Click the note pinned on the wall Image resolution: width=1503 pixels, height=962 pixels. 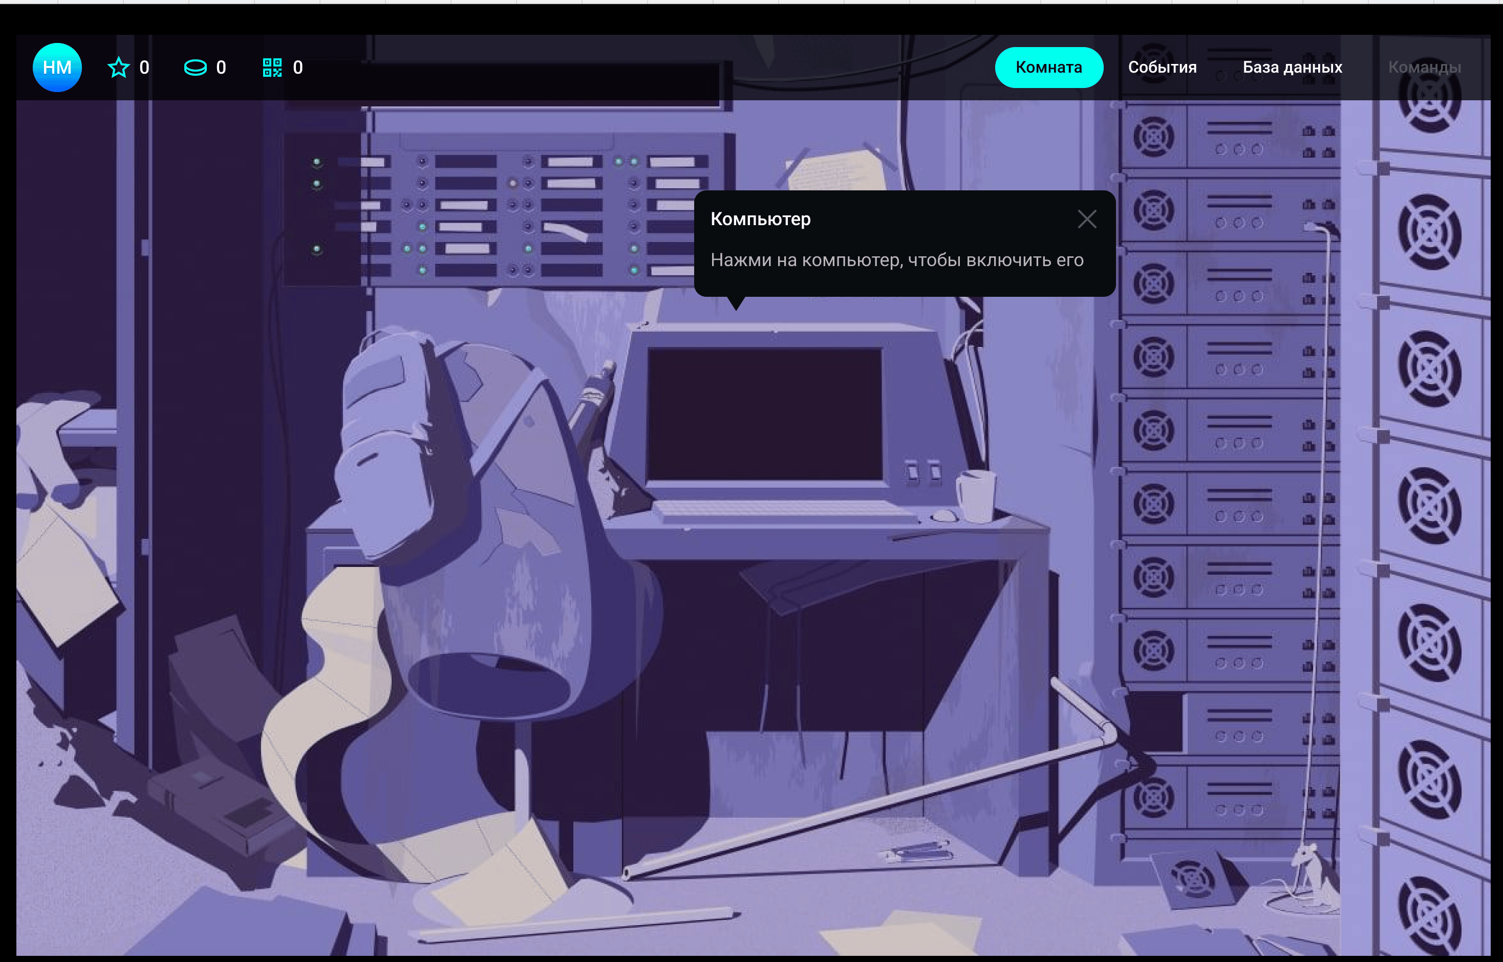(x=838, y=170)
